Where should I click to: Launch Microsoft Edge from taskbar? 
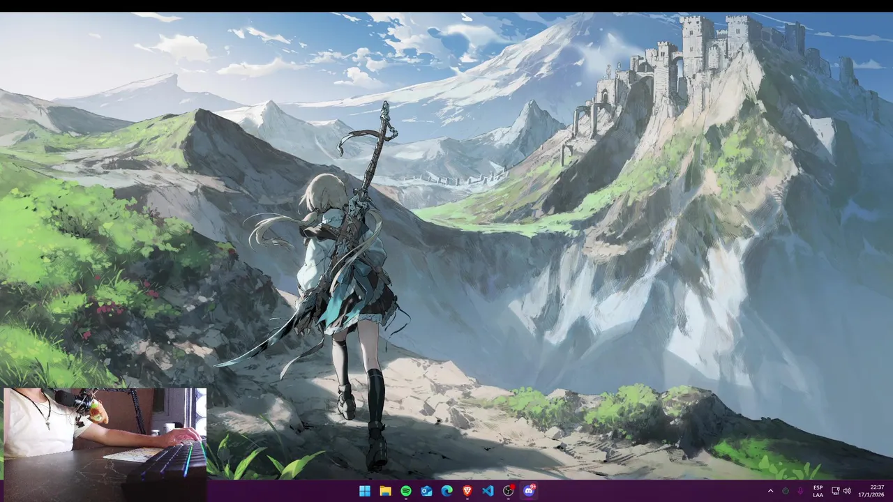(x=446, y=491)
